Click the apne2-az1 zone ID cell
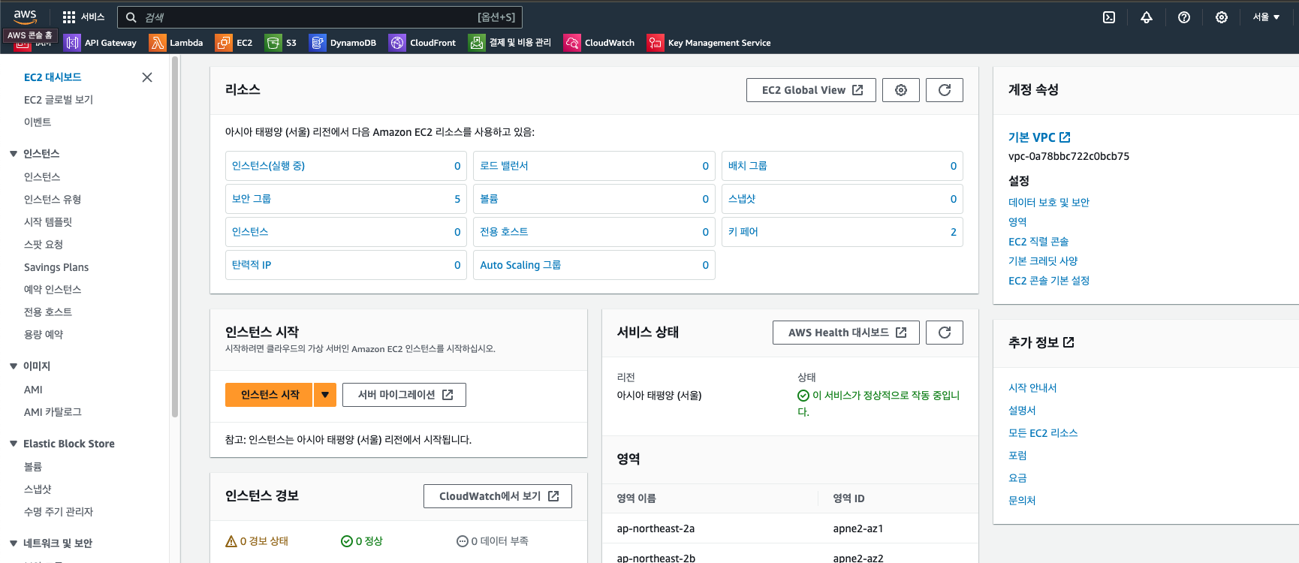1299x563 pixels. (x=858, y=528)
